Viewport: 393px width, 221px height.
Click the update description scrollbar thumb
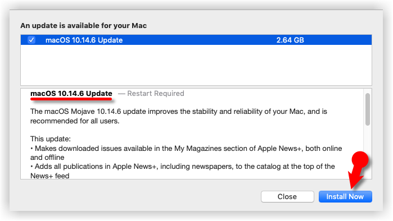[x=368, y=109]
